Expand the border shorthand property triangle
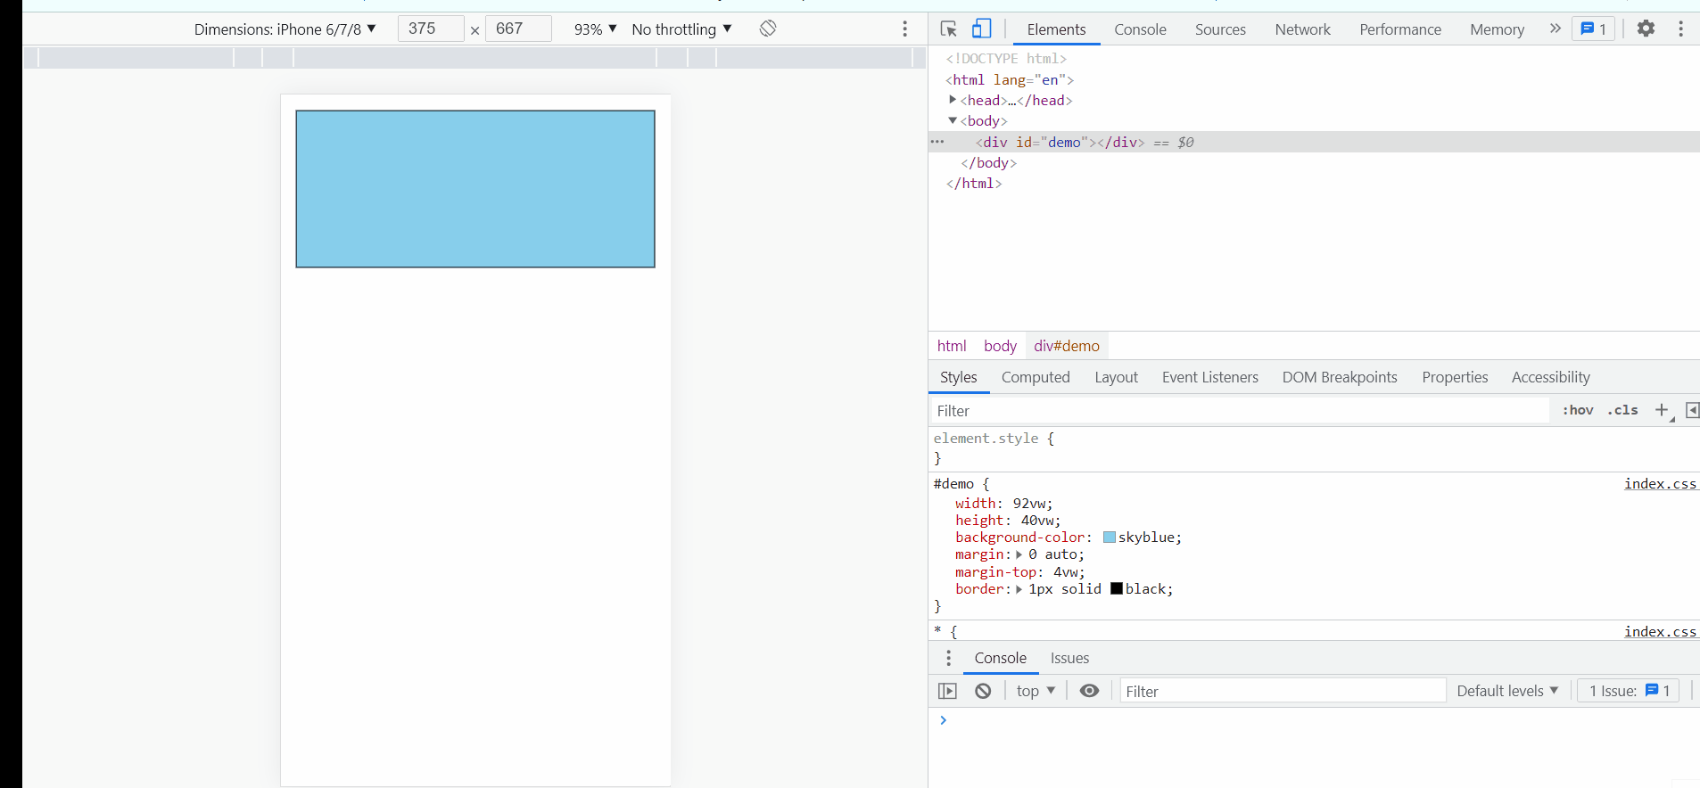The width and height of the screenshot is (1700, 788). coord(1019,589)
